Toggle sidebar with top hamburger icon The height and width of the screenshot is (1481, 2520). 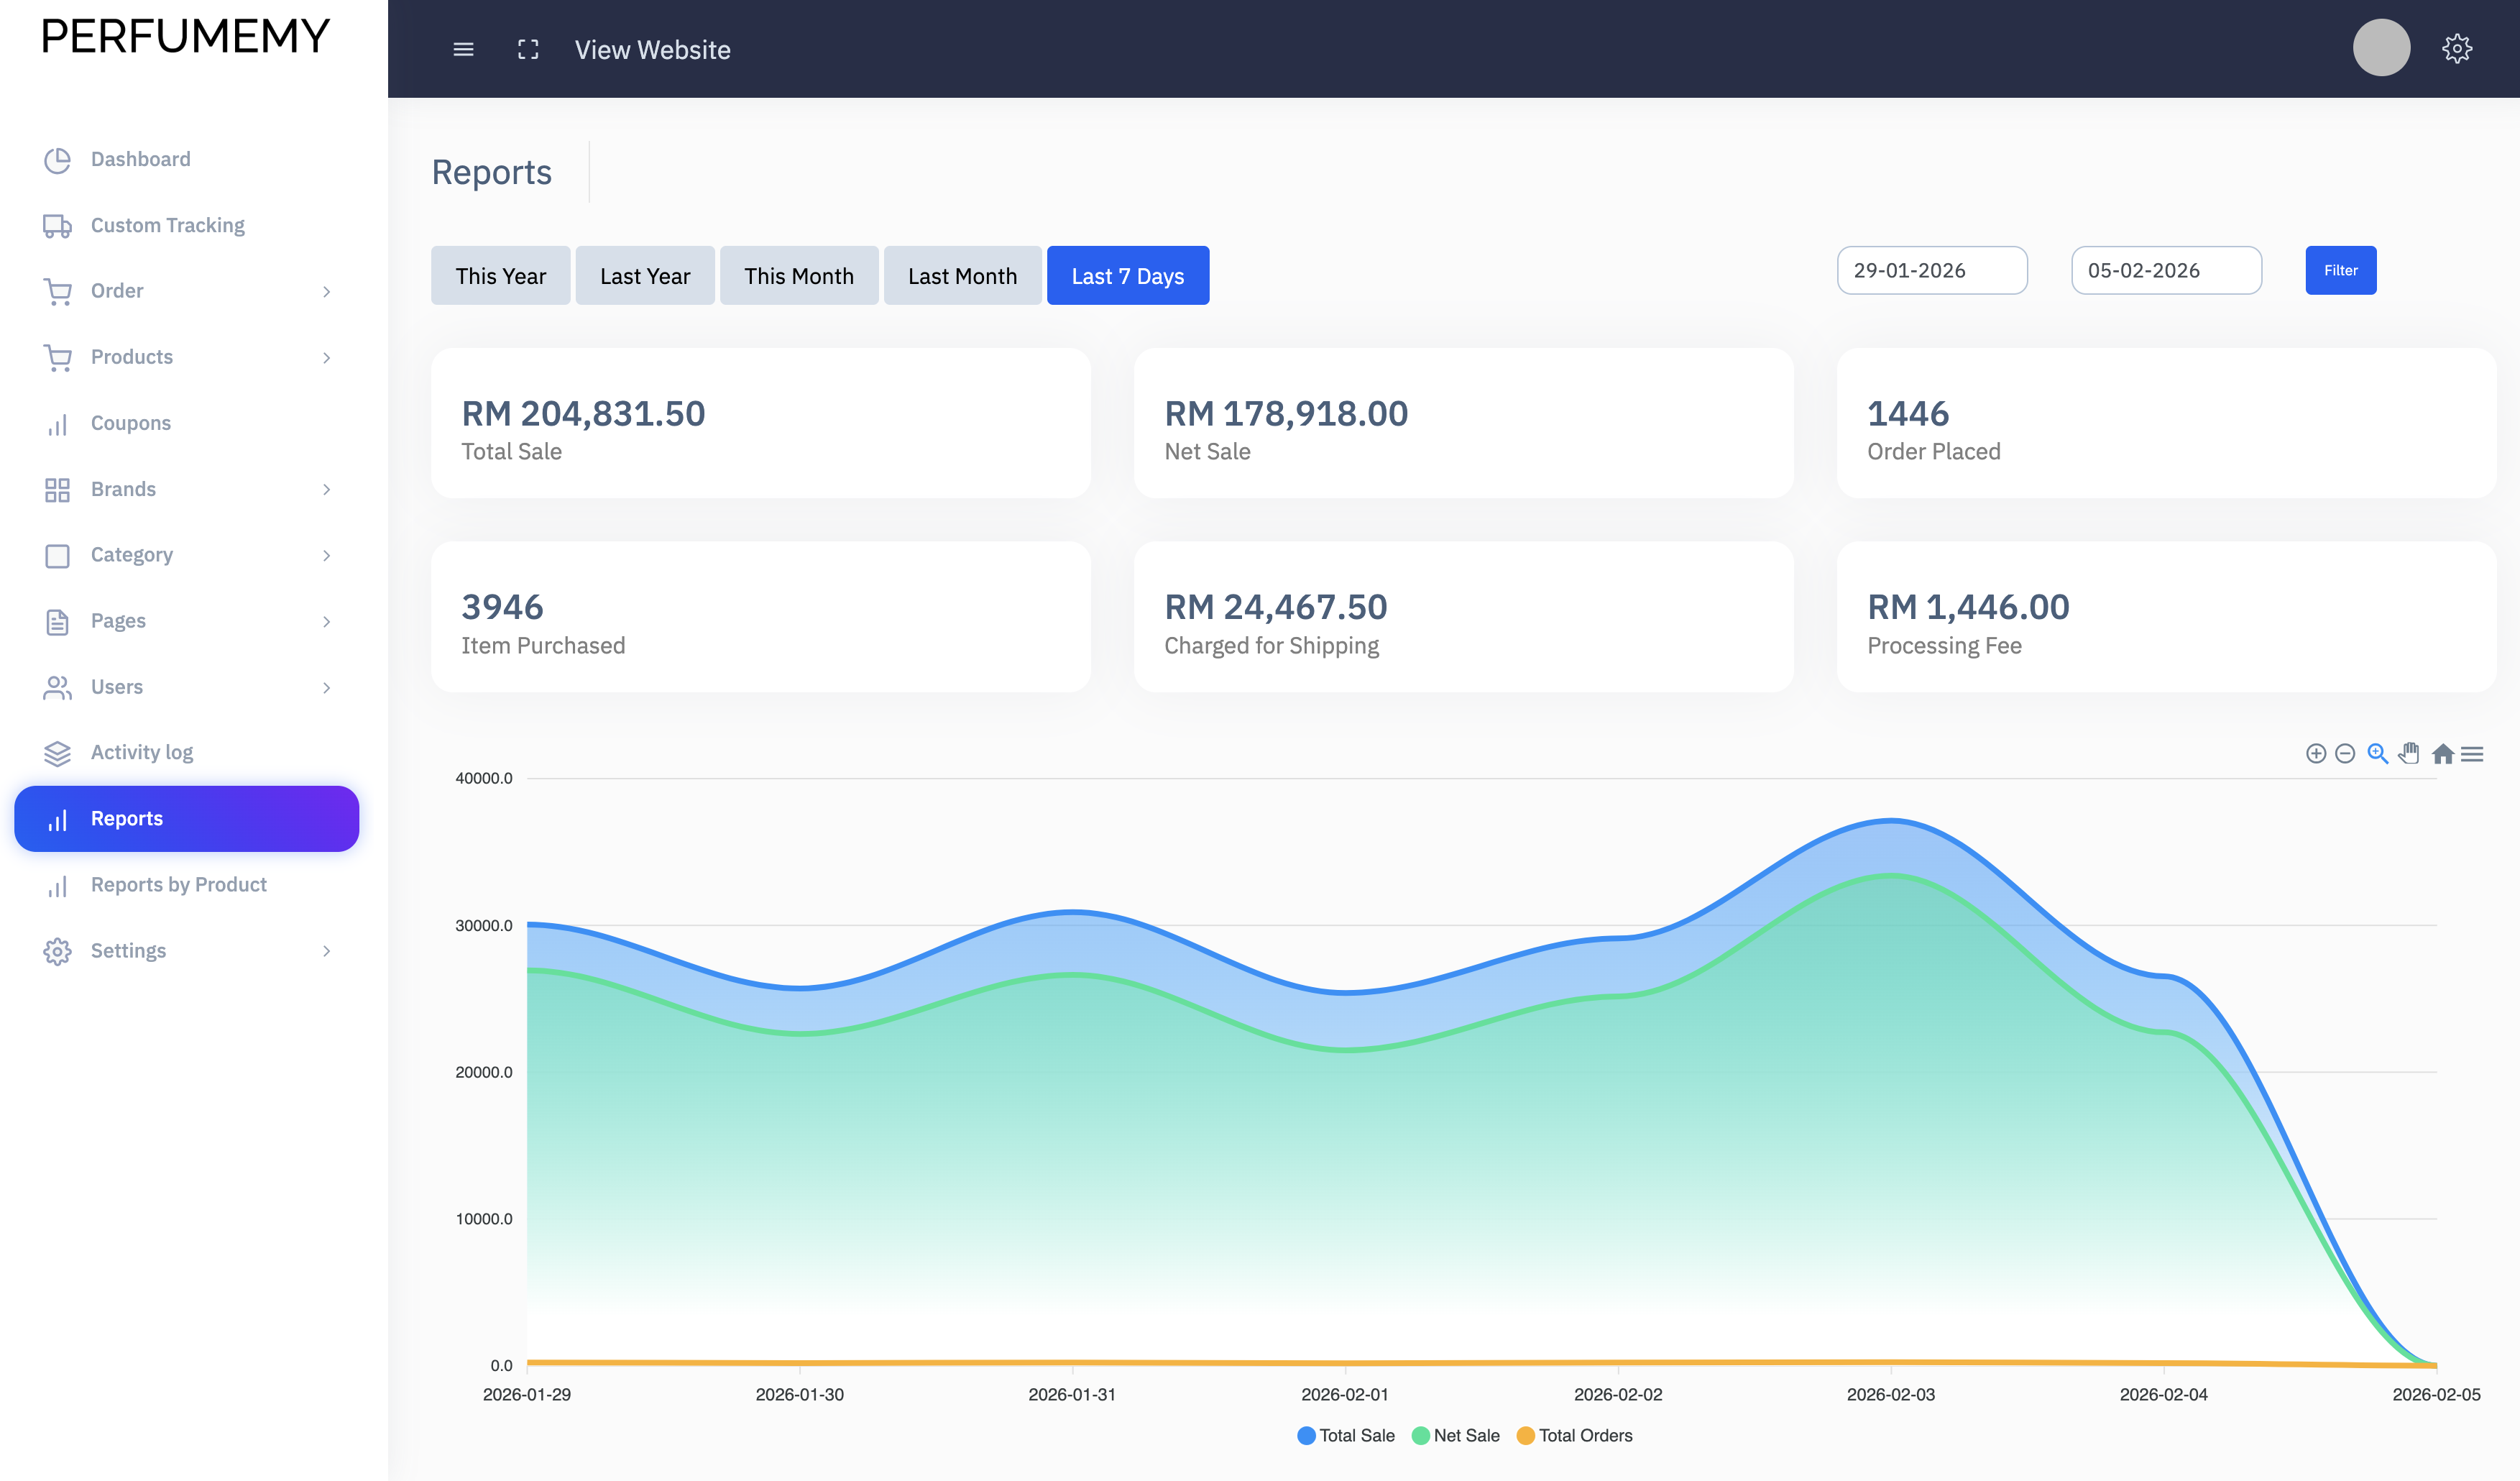[463, 49]
